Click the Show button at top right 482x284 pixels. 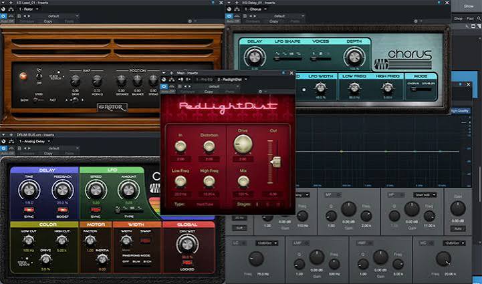(x=469, y=6)
